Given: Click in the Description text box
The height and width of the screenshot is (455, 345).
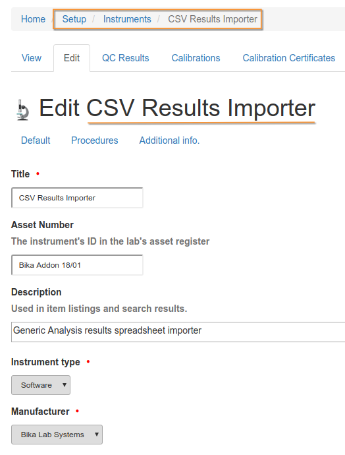Looking at the screenshot, I should 178,332.
